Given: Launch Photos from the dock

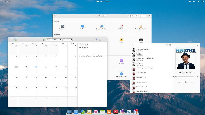Looking at the screenshot, I should click(x=122, y=112).
